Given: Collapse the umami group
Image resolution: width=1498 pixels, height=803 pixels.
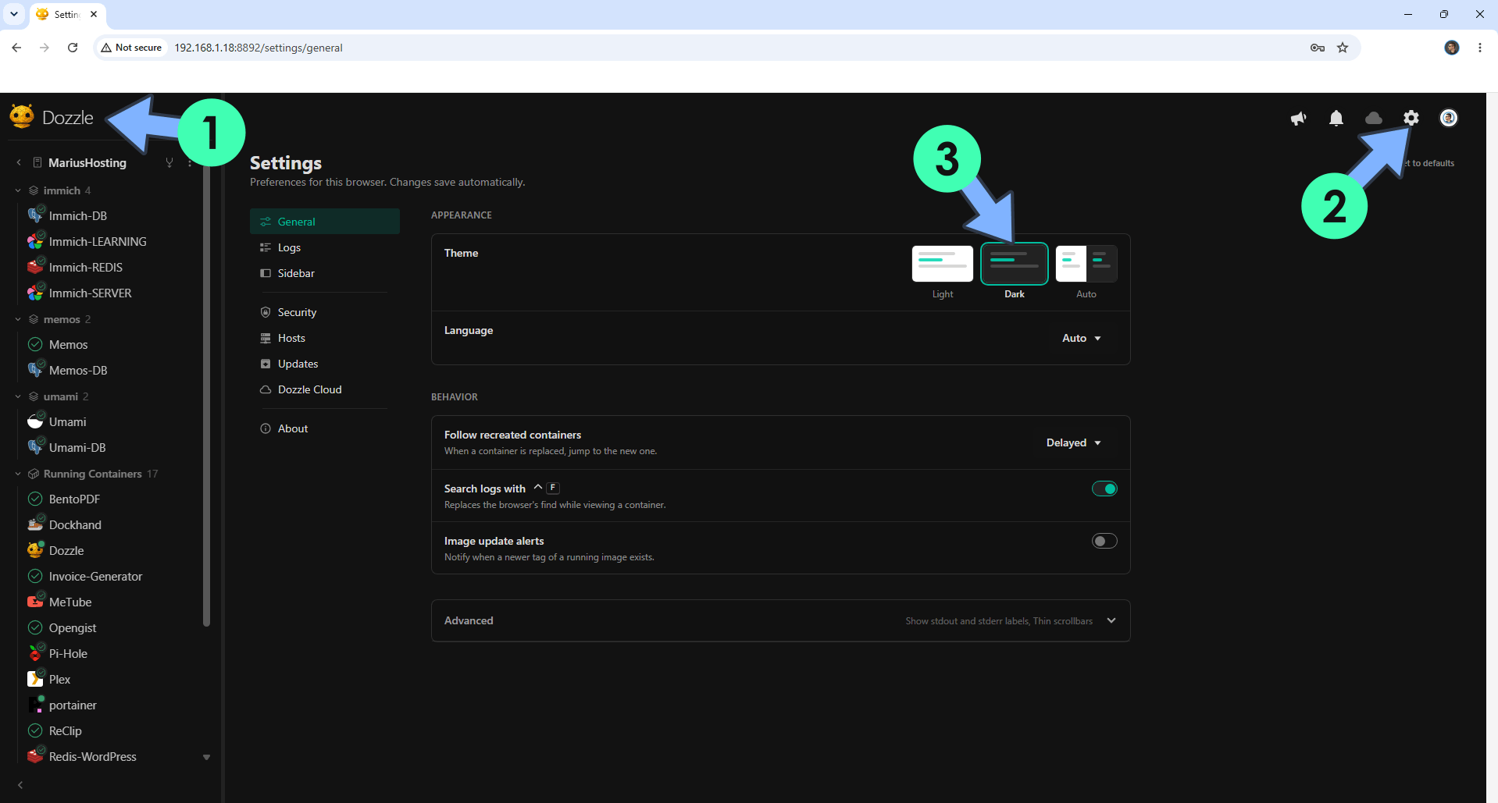Looking at the screenshot, I should (18, 396).
